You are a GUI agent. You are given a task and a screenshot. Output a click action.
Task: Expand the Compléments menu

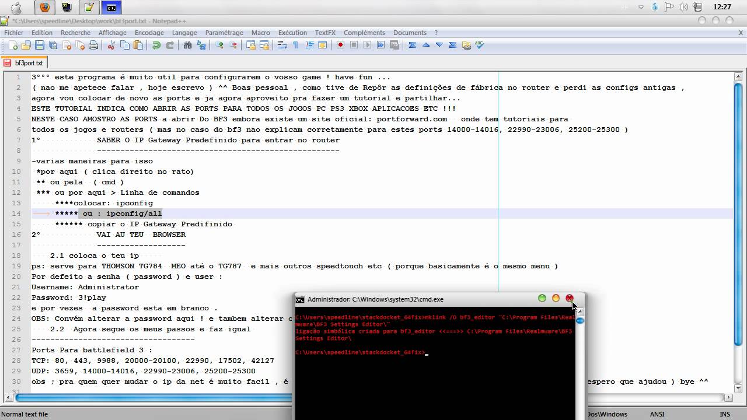tap(364, 33)
